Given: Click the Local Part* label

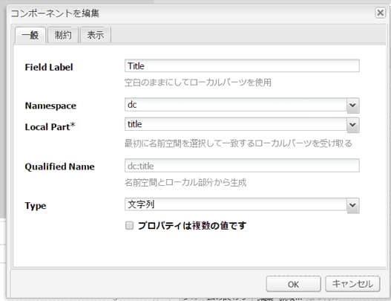Looking at the screenshot, I should (x=50, y=127).
